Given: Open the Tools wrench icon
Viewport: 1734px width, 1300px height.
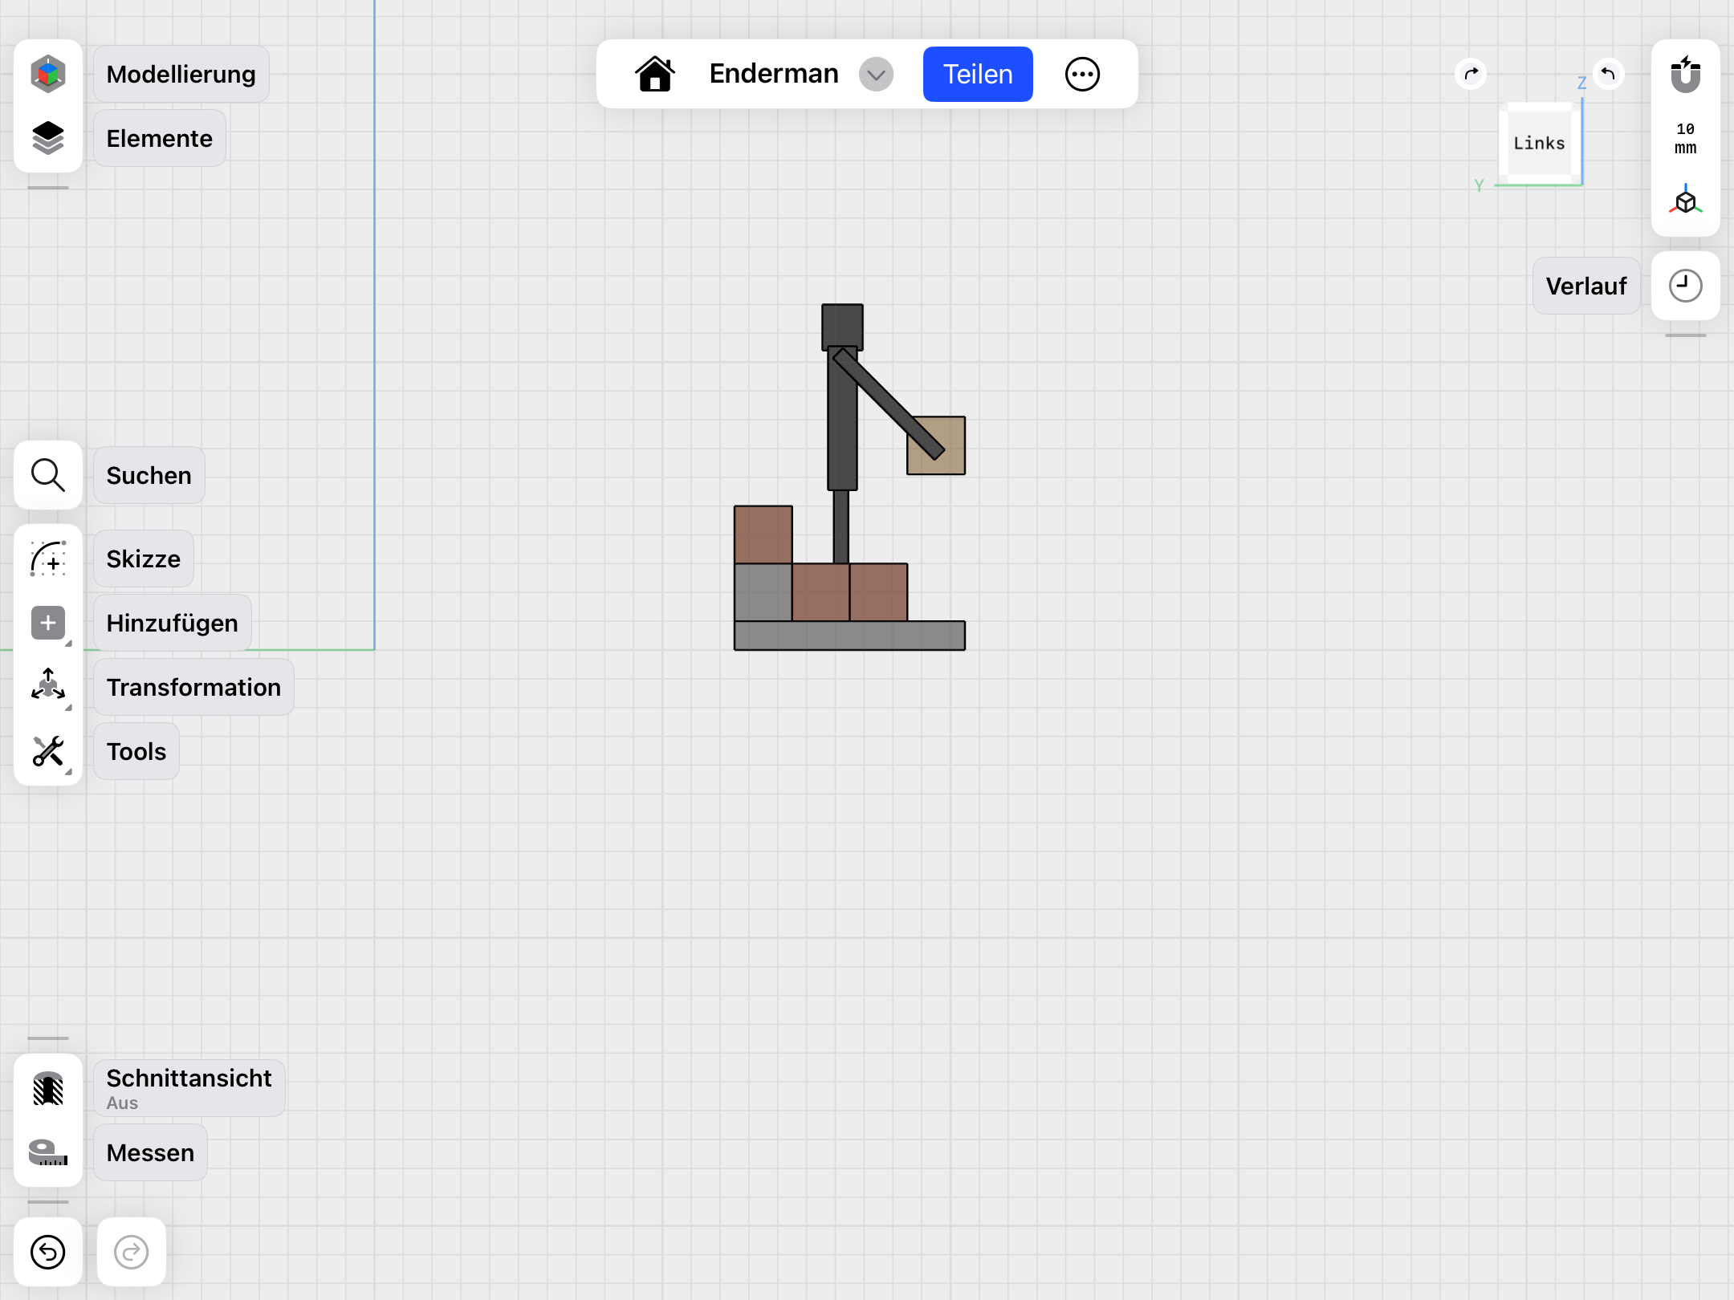Looking at the screenshot, I should (48, 751).
